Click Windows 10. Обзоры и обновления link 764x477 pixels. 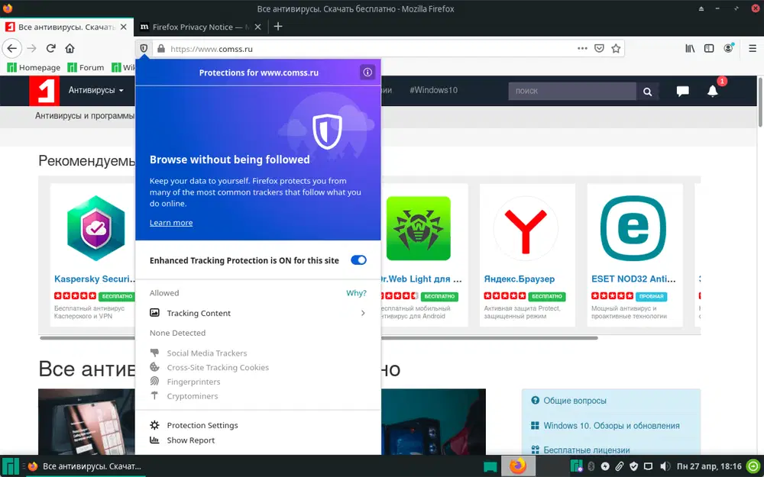pos(611,425)
